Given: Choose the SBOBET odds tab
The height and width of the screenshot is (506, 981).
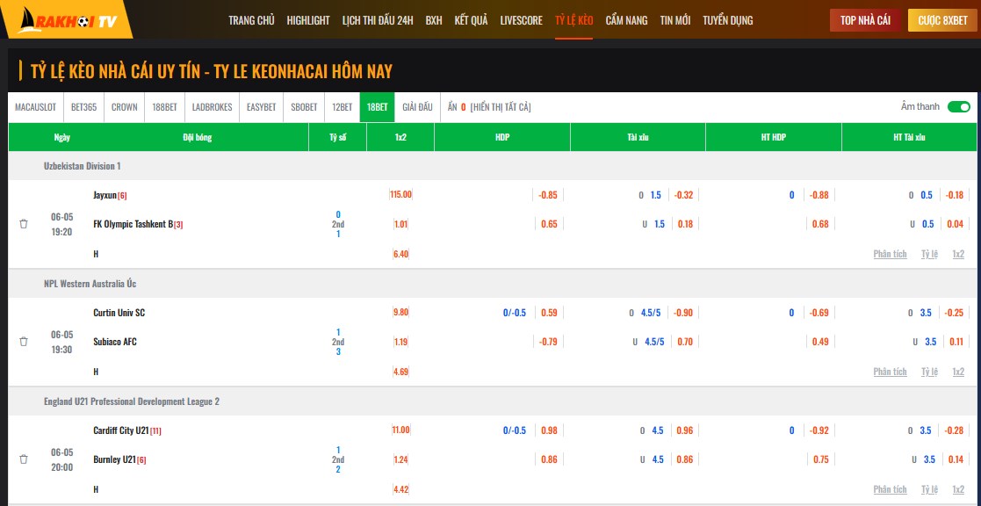Looking at the screenshot, I should point(304,107).
